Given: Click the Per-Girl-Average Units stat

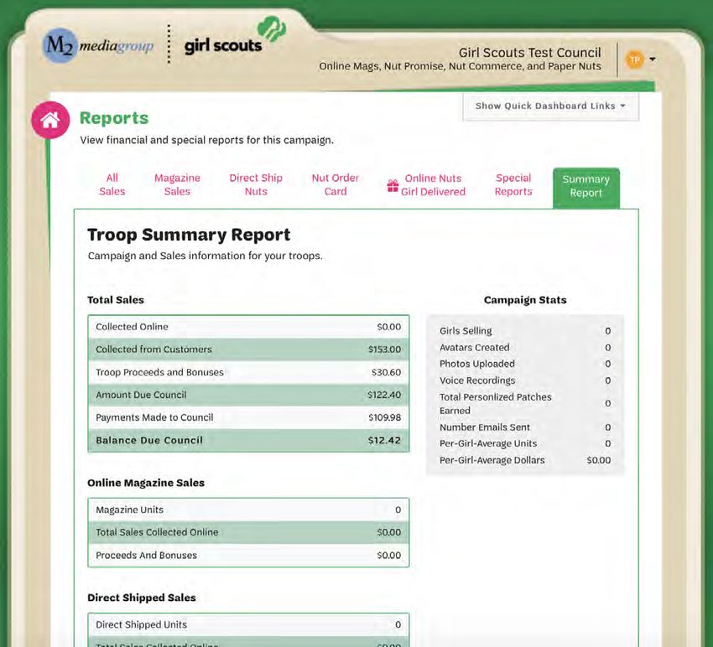Looking at the screenshot, I should pos(525,443).
